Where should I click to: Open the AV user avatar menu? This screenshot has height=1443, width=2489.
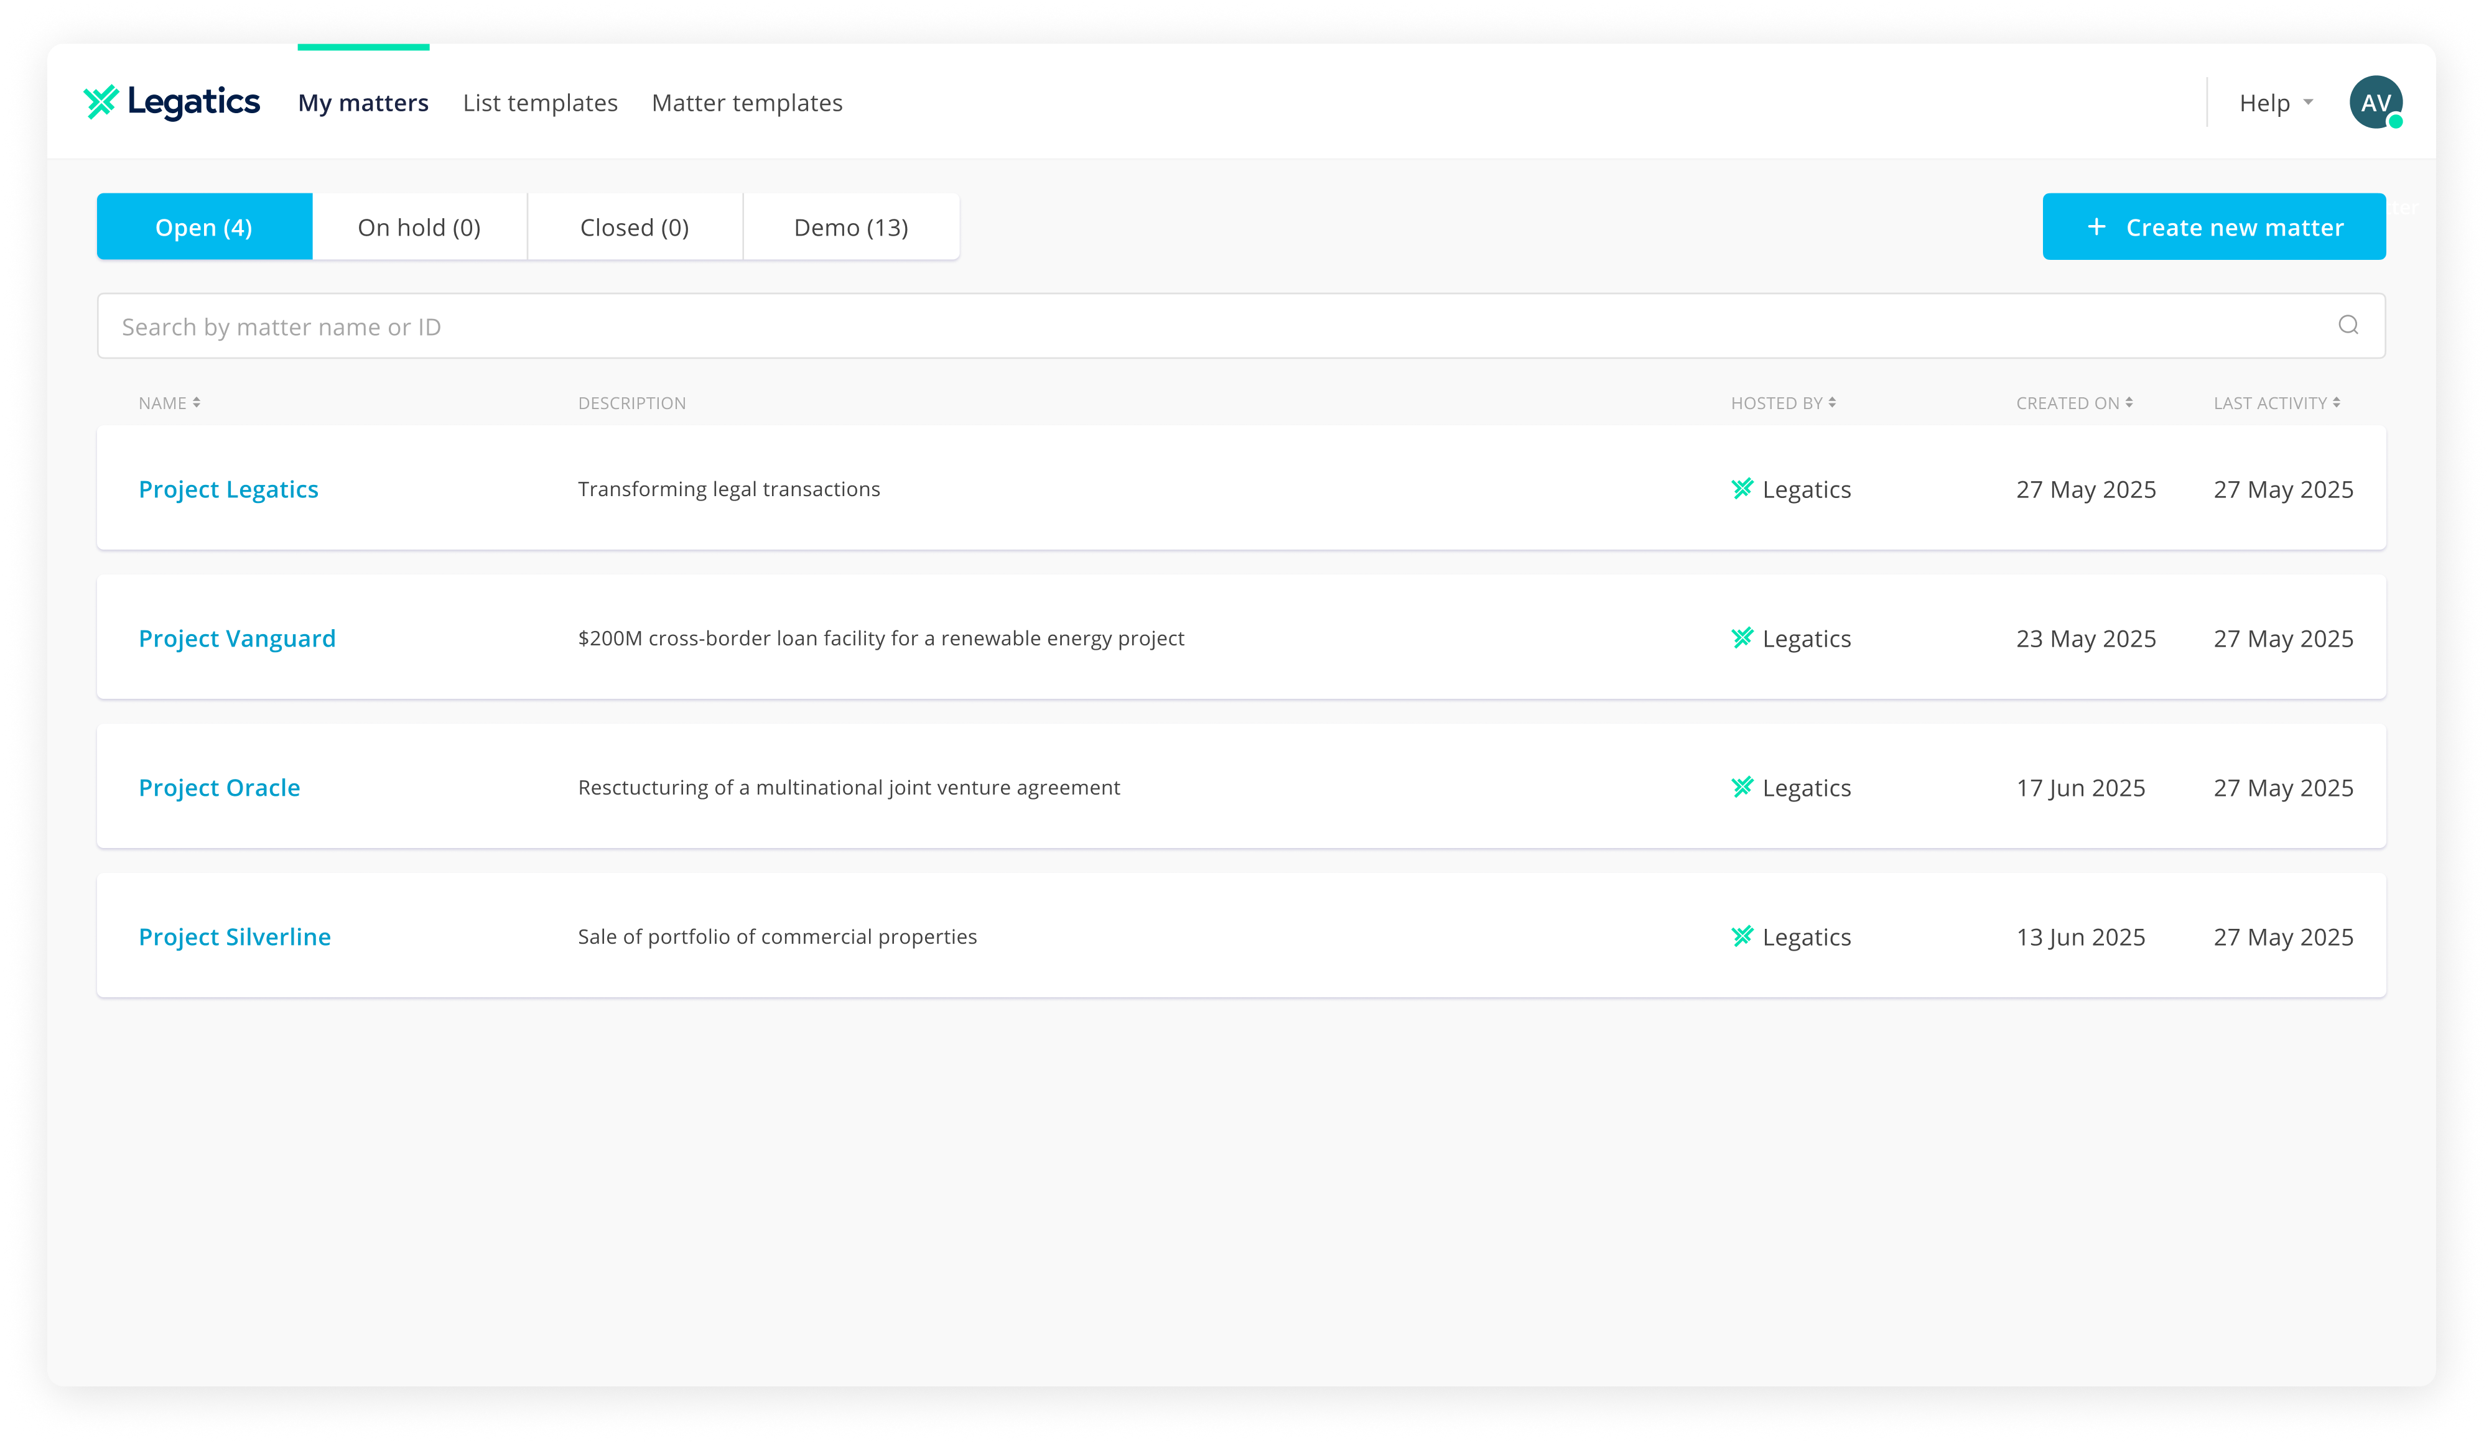point(2375,103)
